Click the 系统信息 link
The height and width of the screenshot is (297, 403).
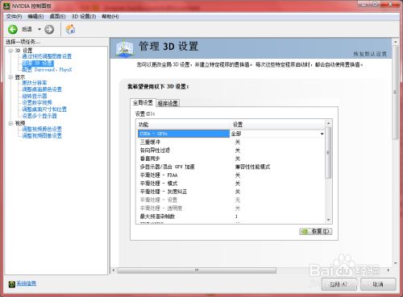(x=27, y=283)
